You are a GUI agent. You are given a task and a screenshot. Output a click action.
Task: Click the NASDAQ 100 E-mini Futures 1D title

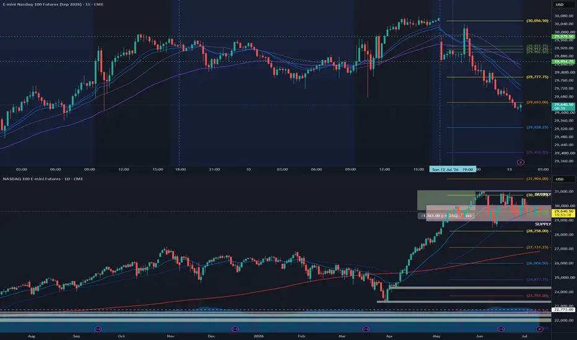43,179
